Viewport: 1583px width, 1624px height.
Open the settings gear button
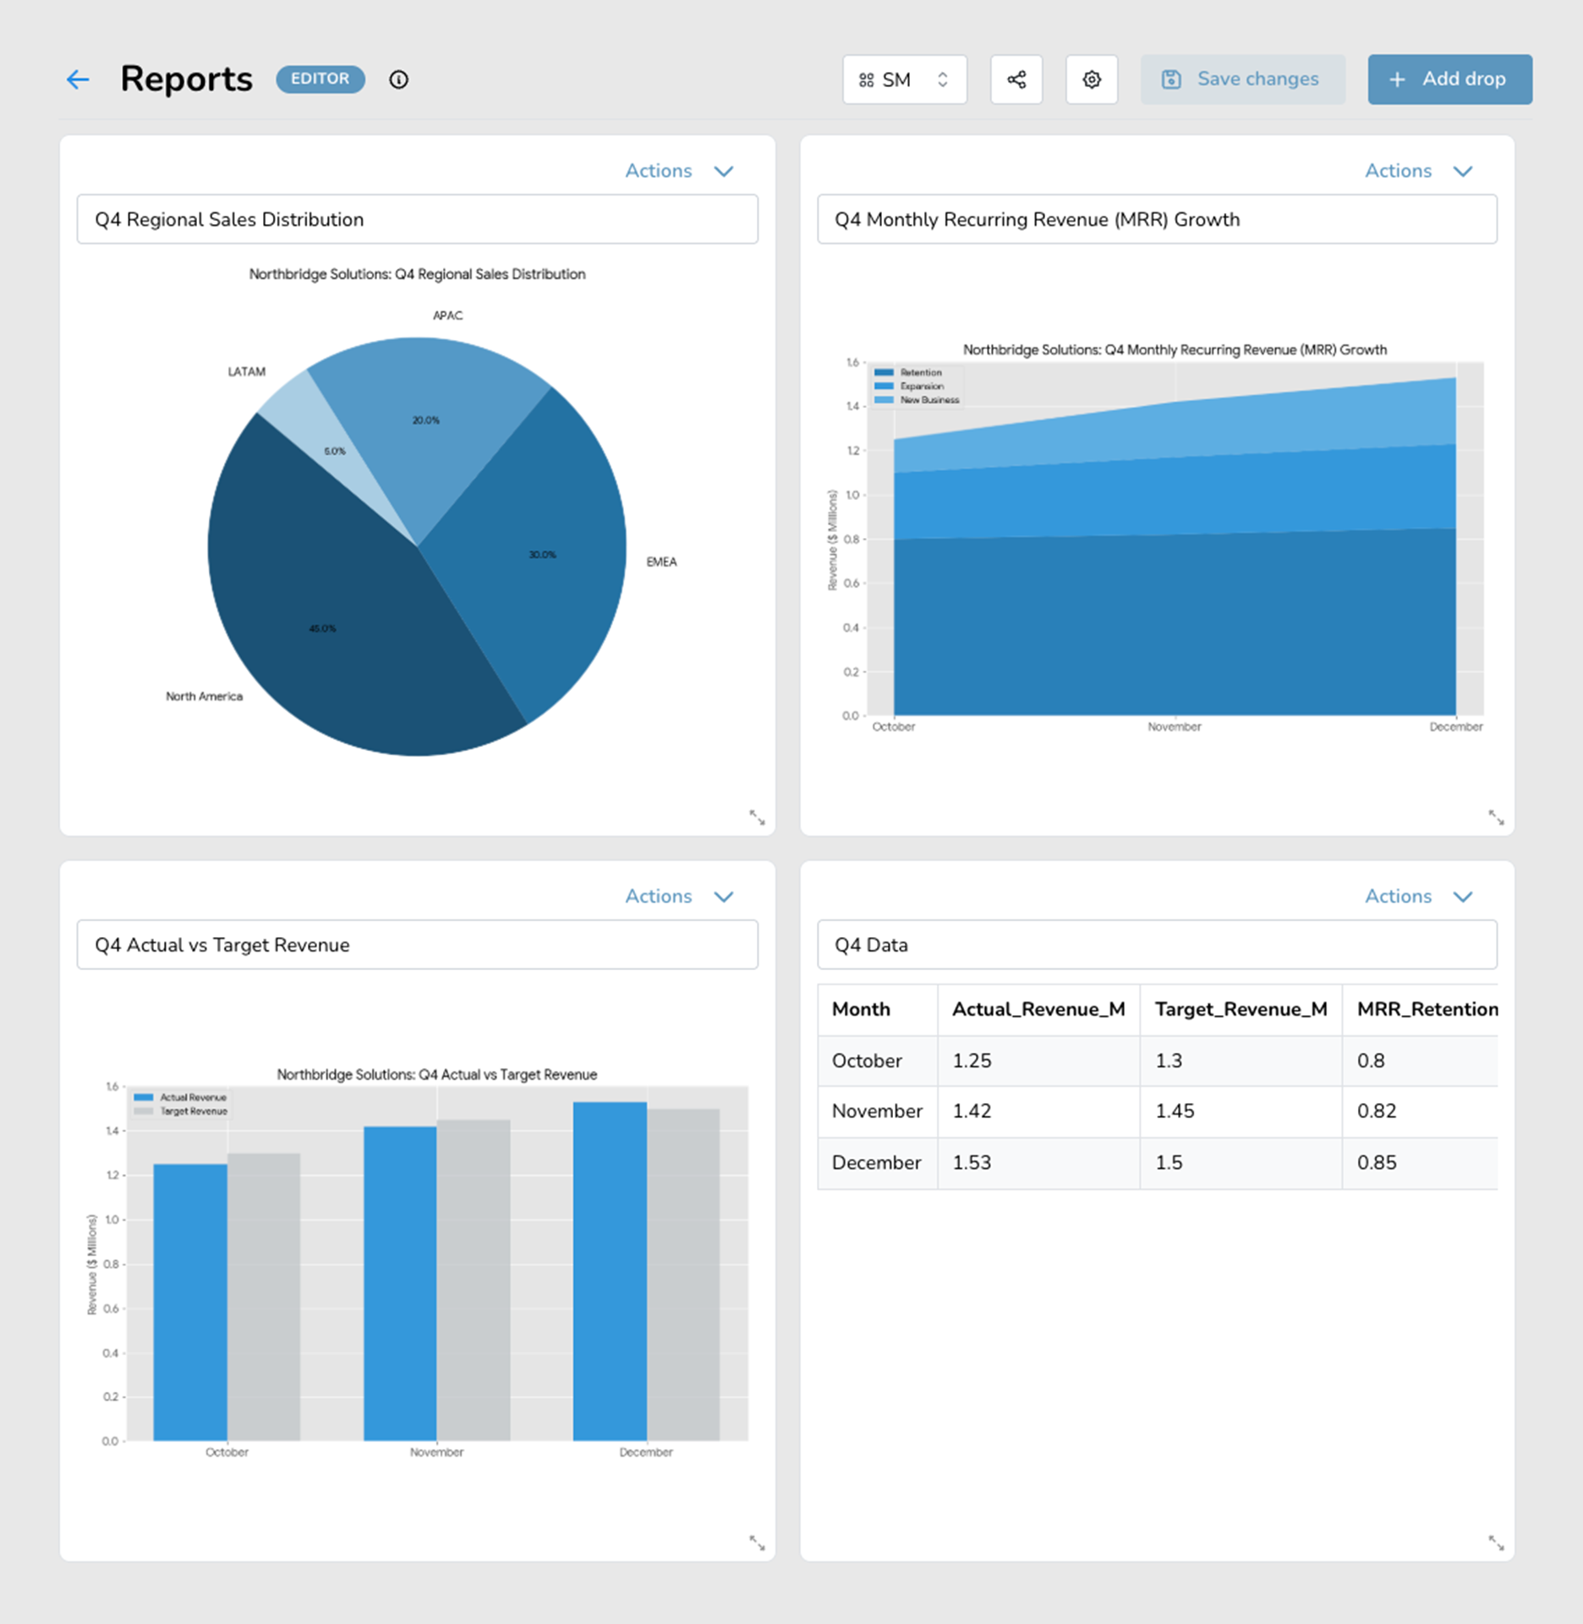click(1092, 80)
